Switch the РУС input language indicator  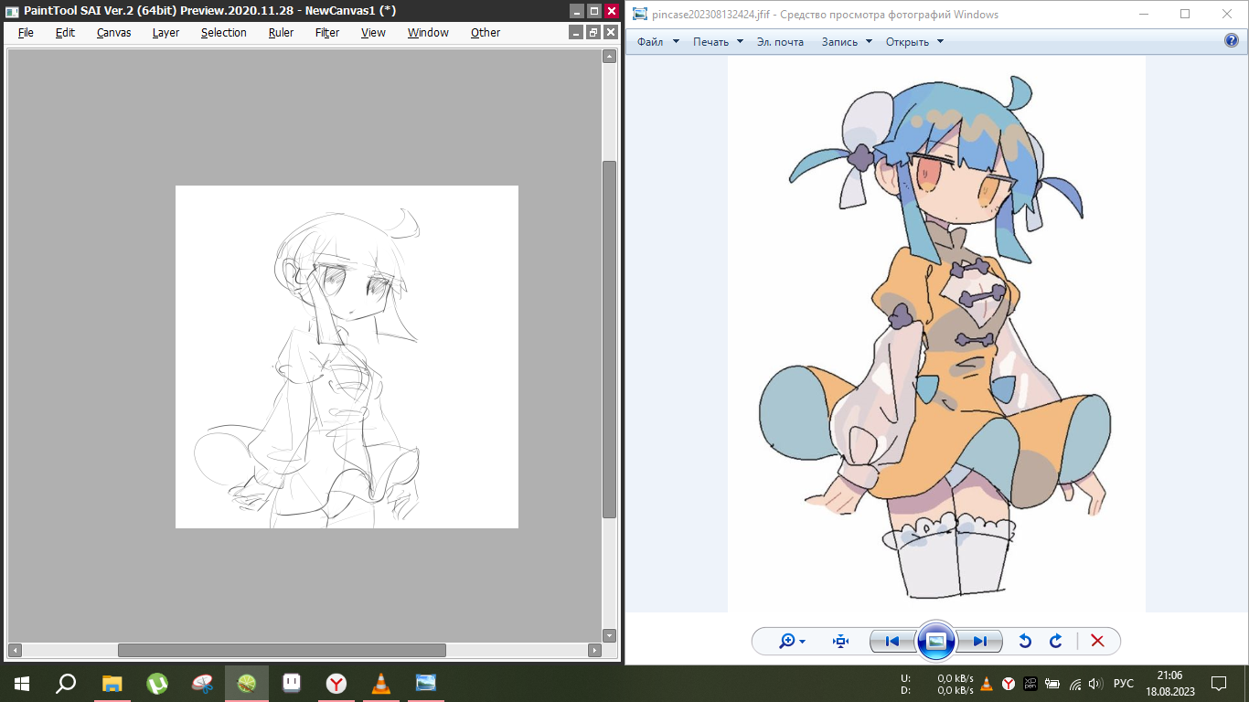pos(1124,684)
